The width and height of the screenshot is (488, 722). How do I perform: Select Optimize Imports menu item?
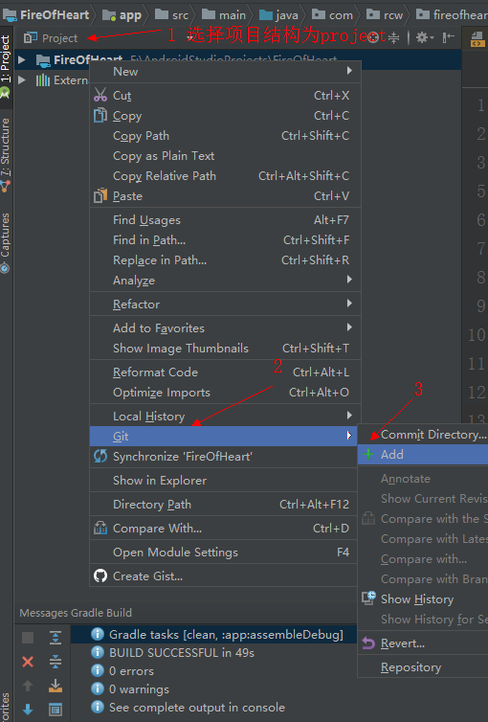(x=226, y=392)
